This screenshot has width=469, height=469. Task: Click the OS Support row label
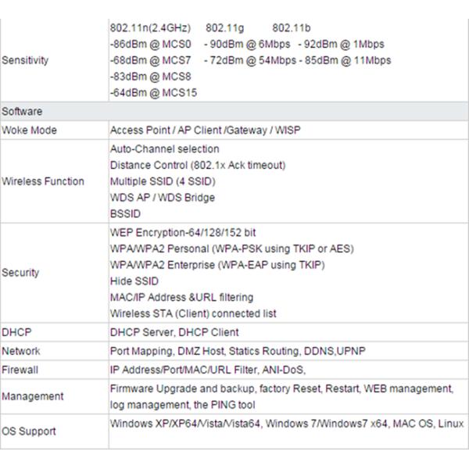pyautogui.click(x=29, y=431)
